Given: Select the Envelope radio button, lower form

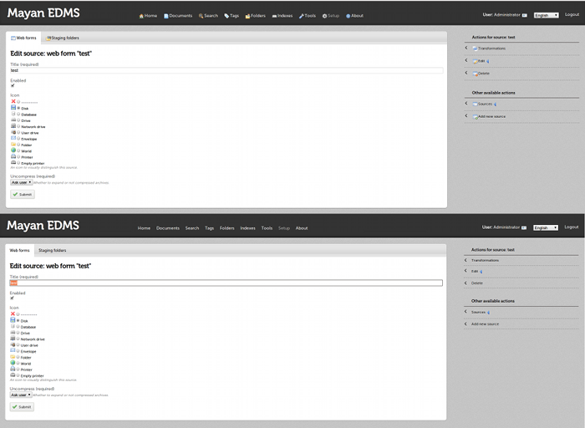Looking at the screenshot, I should click(18, 351).
